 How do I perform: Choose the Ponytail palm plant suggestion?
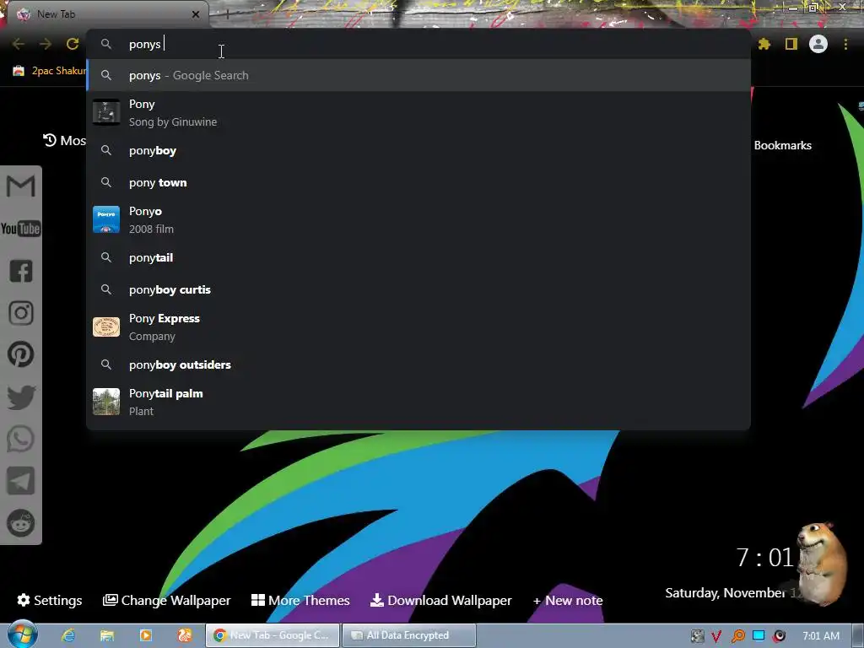(x=418, y=402)
